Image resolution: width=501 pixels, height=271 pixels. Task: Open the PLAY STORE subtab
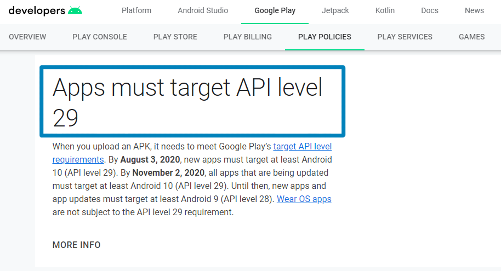click(175, 37)
